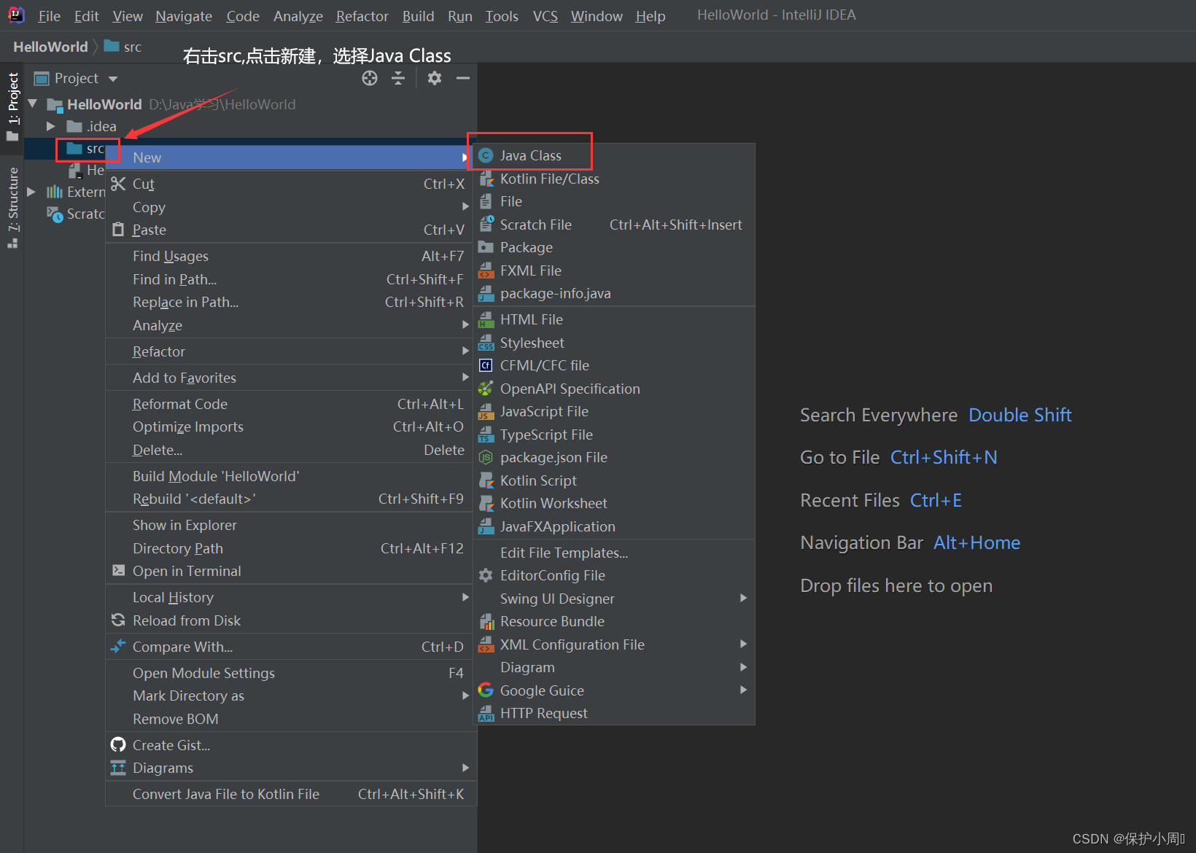Click the TypeScript File icon
This screenshot has height=853, width=1196.
pos(486,435)
